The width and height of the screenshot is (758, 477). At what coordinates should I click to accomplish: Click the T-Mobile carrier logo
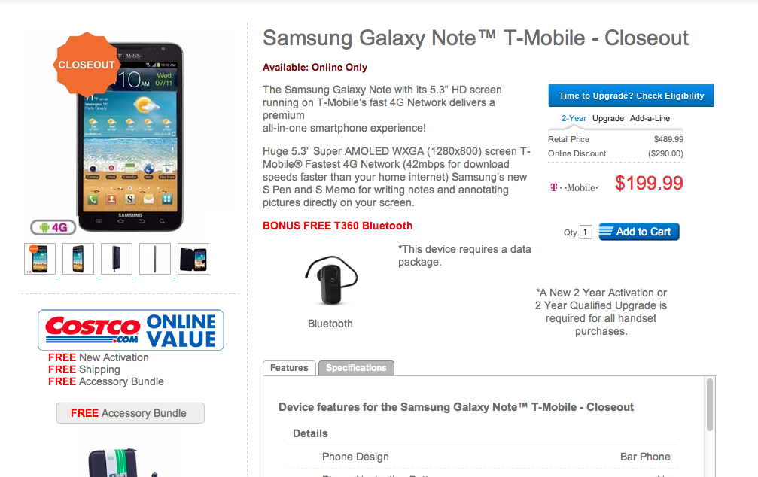574,187
